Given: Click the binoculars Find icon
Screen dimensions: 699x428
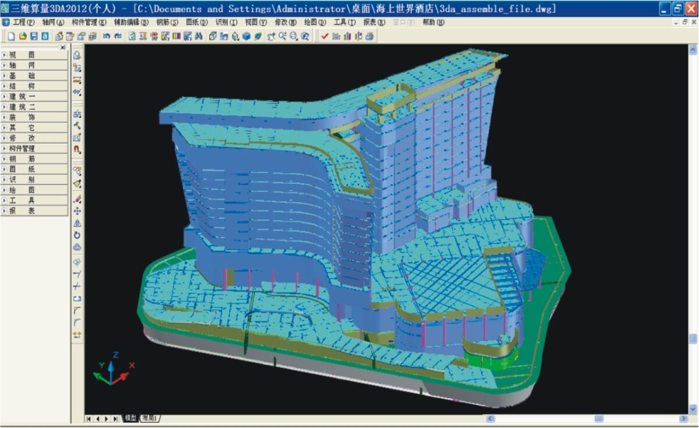Looking at the screenshot, I should pyautogui.click(x=199, y=36).
